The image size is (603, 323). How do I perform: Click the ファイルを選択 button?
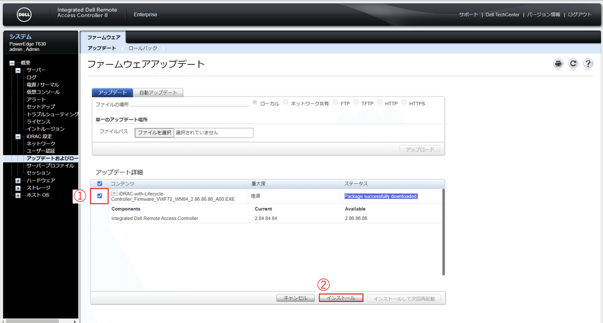coord(154,133)
